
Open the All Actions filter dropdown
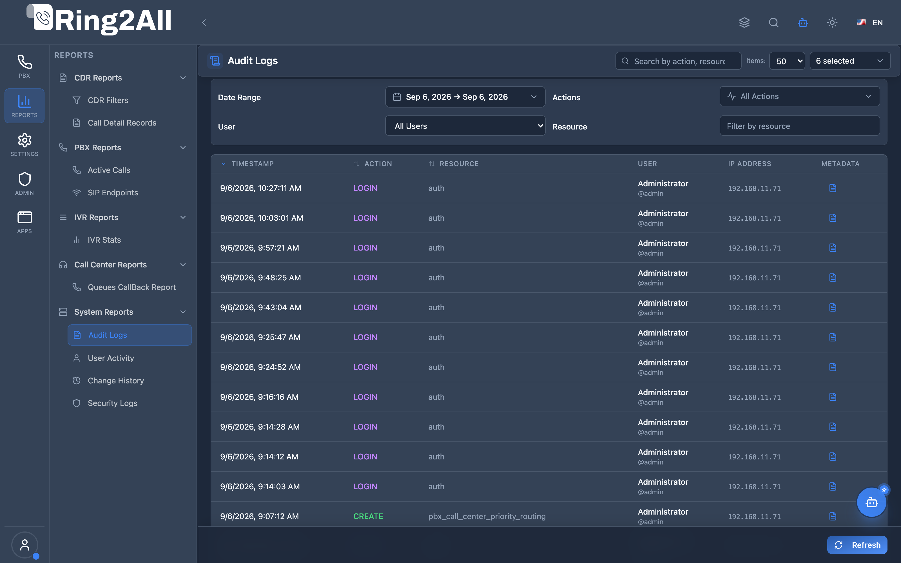point(800,97)
